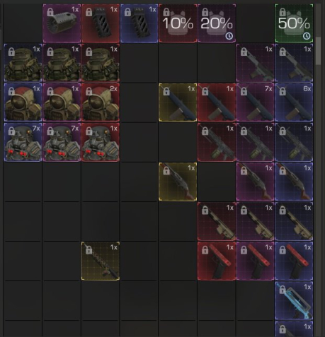This screenshot has height=337, width=325.
Task: Click the purple muzzle brake attachment
Action: (62, 23)
